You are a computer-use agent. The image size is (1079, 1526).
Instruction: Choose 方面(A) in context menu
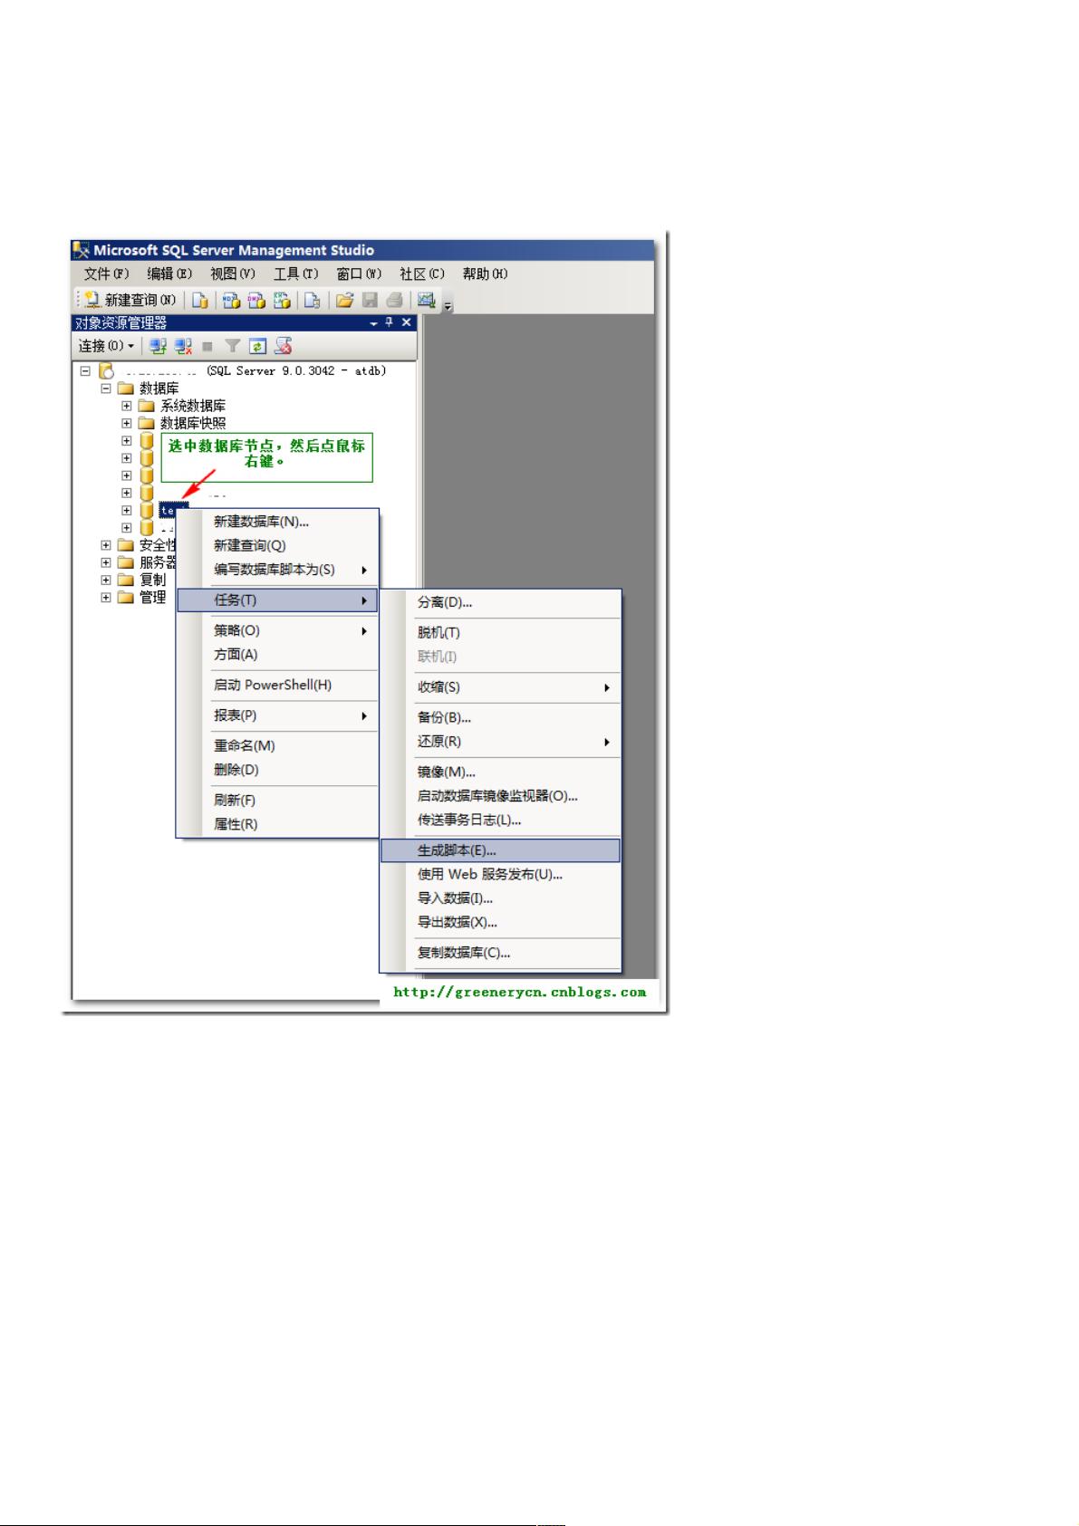(277, 655)
